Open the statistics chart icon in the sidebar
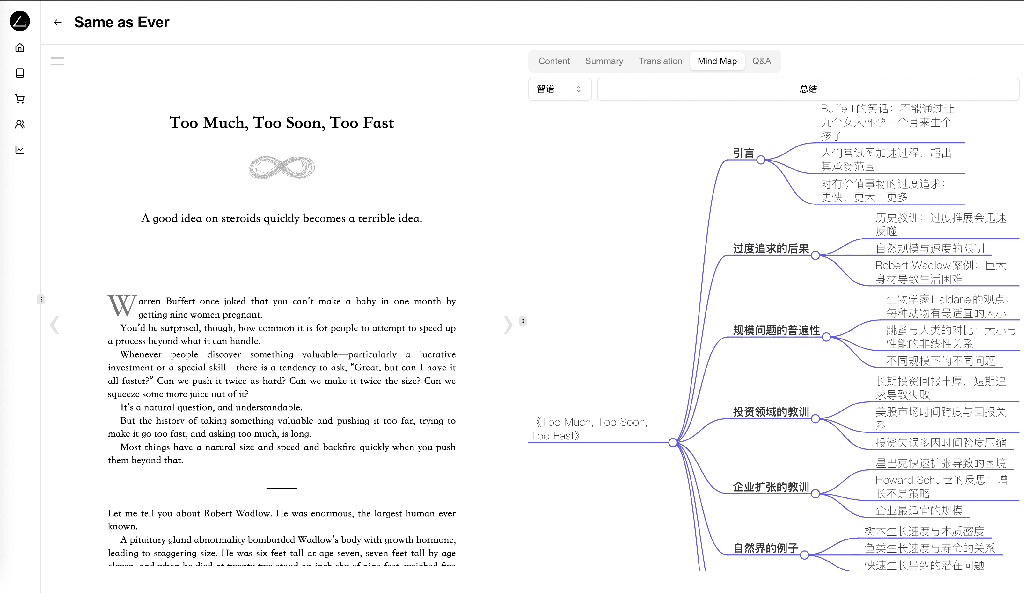Viewport: 1024px width, 593px height. (19, 150)
